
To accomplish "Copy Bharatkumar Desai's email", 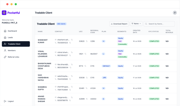I will (x=72, y=65).
